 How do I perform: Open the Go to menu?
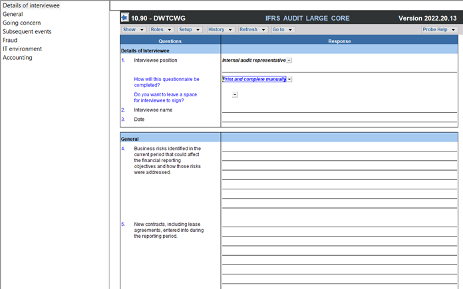pos(282,30)
